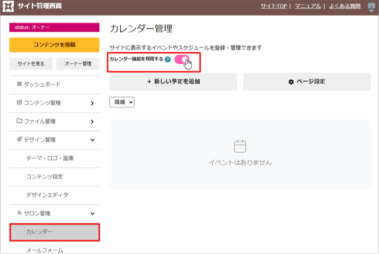
Task: Open the マニュアル link in header
Action: tap(307, 6)
